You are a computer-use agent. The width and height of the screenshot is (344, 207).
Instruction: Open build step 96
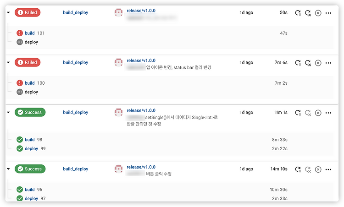point(30,190)
